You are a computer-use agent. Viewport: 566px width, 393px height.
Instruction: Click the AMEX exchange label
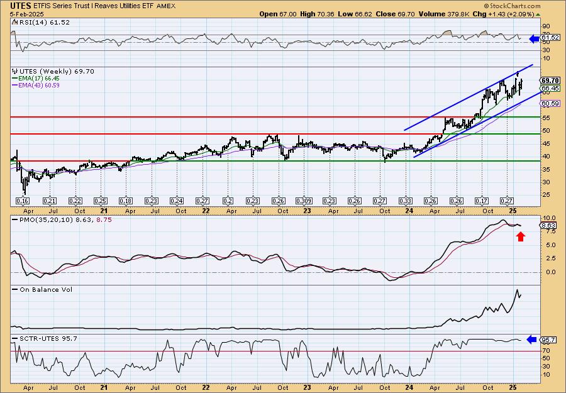click(167, 6)
